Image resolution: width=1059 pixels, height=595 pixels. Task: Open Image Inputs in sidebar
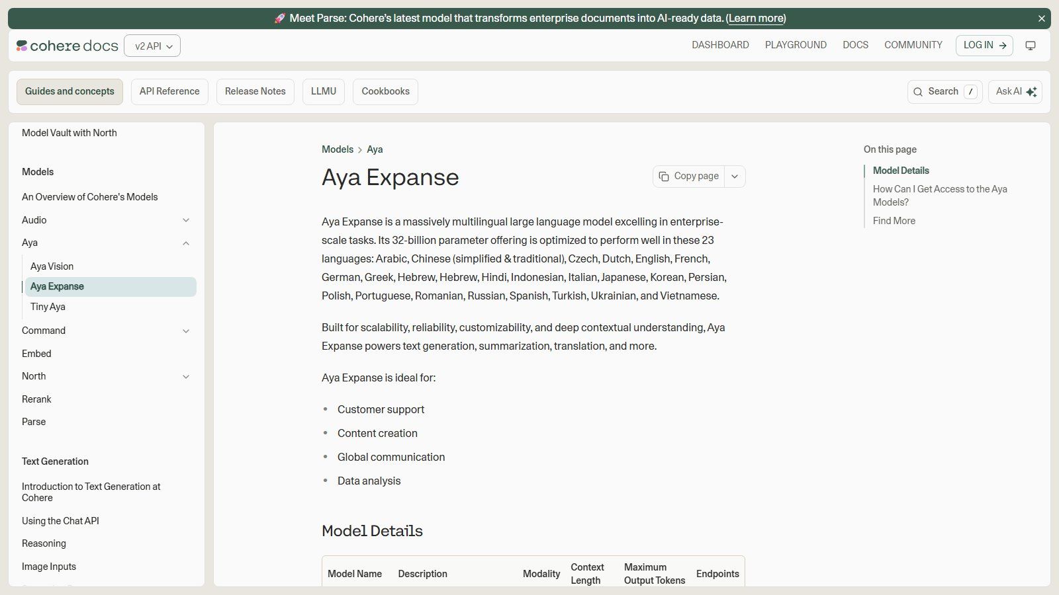(x=49, y=567)
